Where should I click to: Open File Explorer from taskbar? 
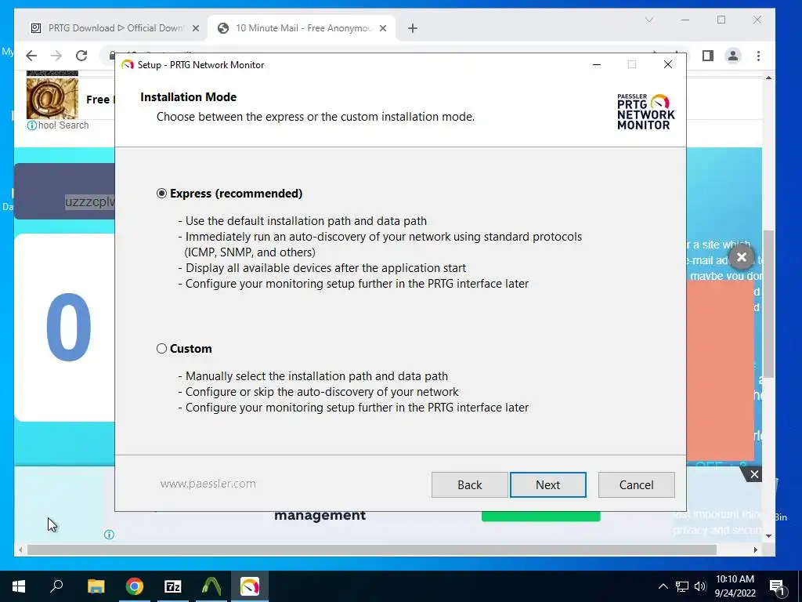click(x=96, y=586)
